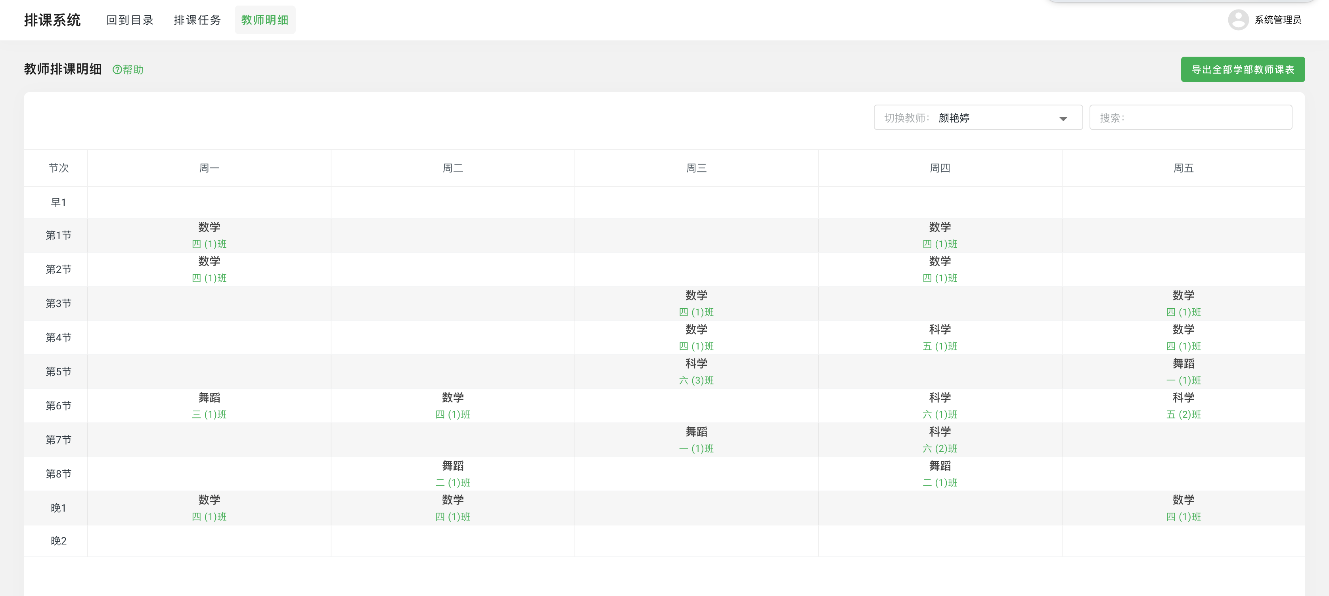Click 五 (2)班 link on Friday period 6
Image resolution: width=1329 pixels, height=596 pixels.
[1183, 415]
